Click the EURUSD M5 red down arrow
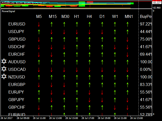 coord(39,24)
